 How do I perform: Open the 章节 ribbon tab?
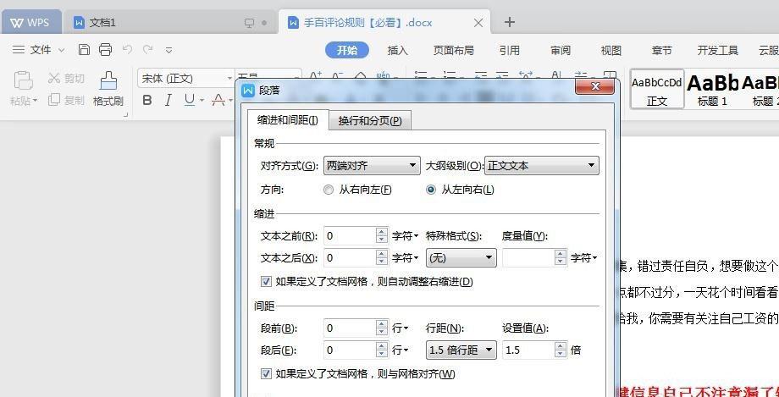(x=662, y=50)
